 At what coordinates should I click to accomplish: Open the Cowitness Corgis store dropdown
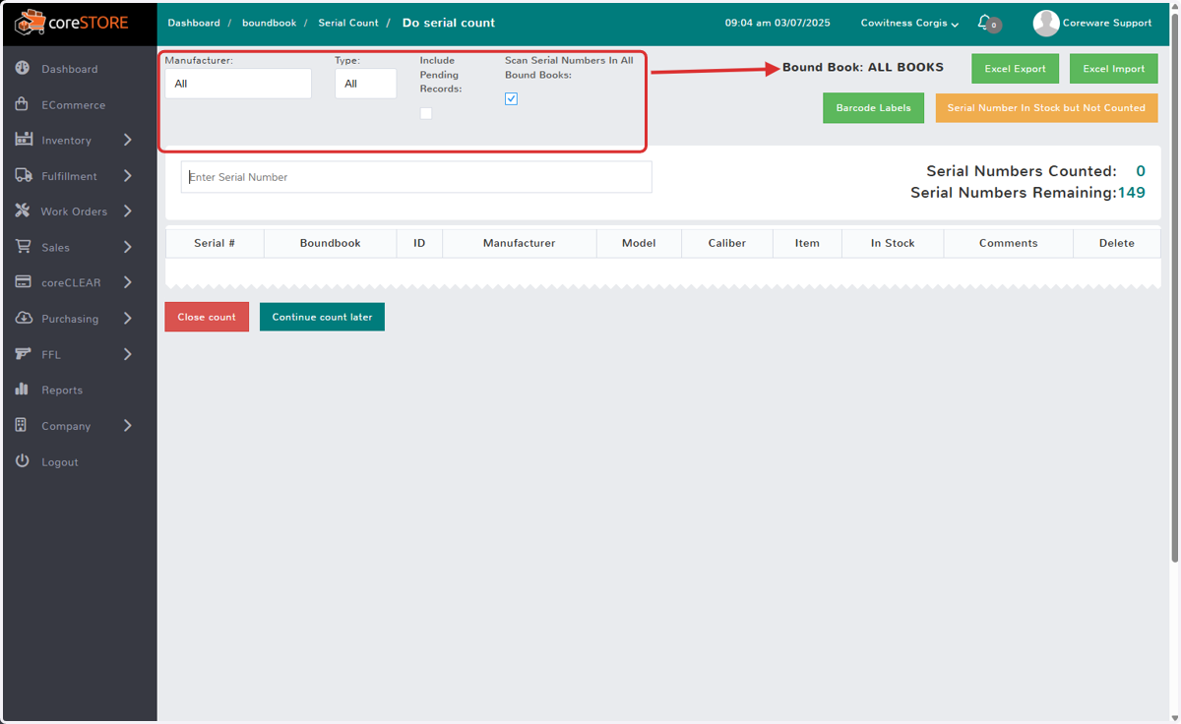coord(909,23)
